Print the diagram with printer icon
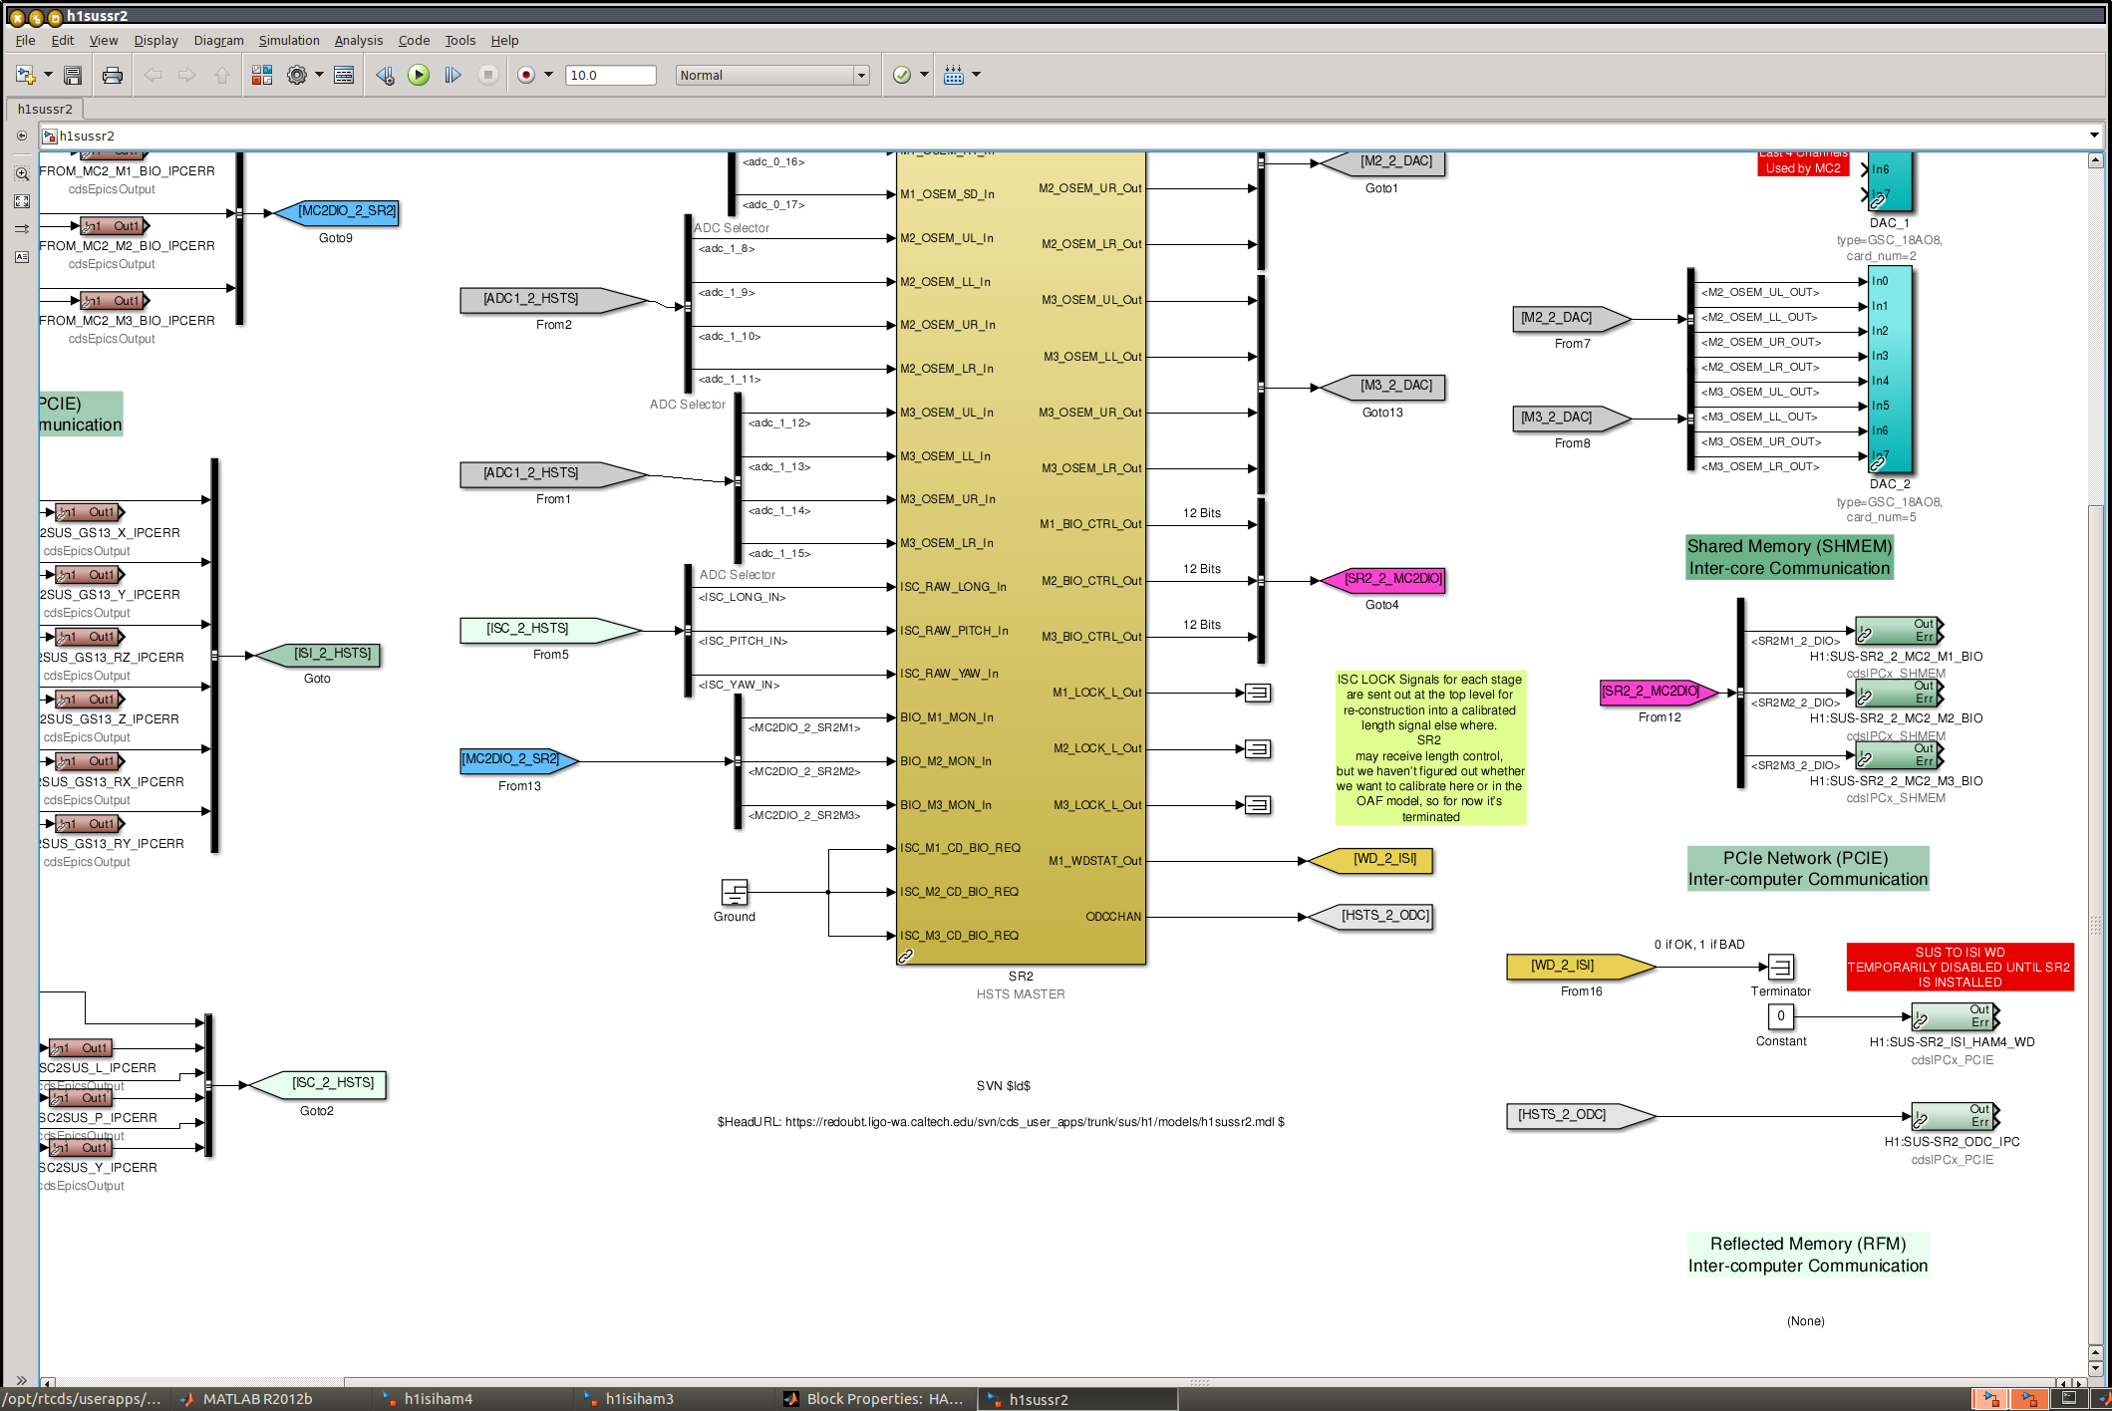This screenshot has height=1411, width=2112. pos(112,75)
